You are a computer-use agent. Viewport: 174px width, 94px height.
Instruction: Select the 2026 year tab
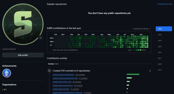click(x=164, y=29)
